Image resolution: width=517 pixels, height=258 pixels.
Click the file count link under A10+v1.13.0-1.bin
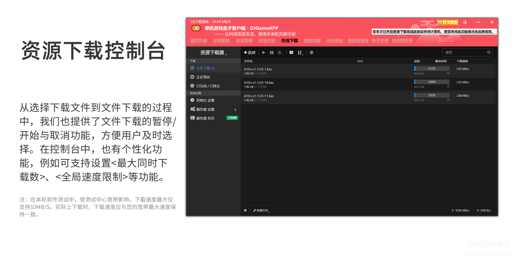[x=260, y=74]
